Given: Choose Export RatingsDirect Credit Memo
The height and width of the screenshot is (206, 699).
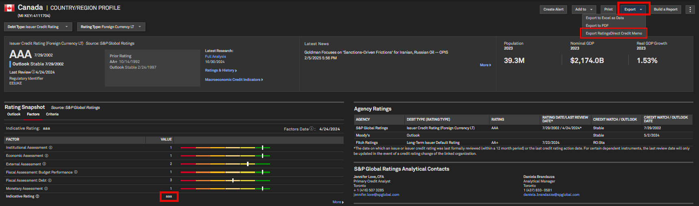Looking at the screenshot, I should [x=614, y=33].
